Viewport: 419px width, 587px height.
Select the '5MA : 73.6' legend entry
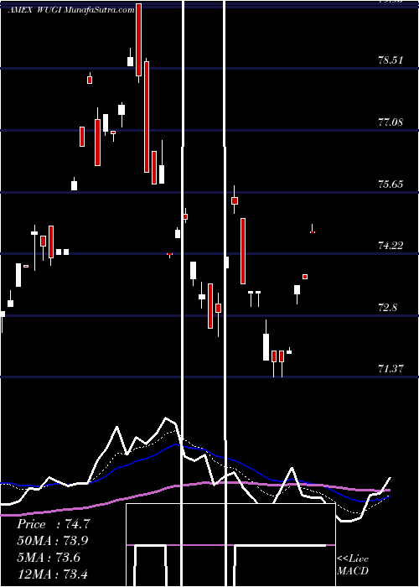[x=49, y=558]
